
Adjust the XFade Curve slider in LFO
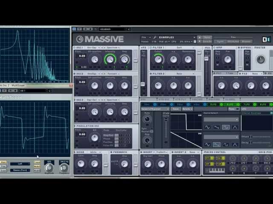166,120
